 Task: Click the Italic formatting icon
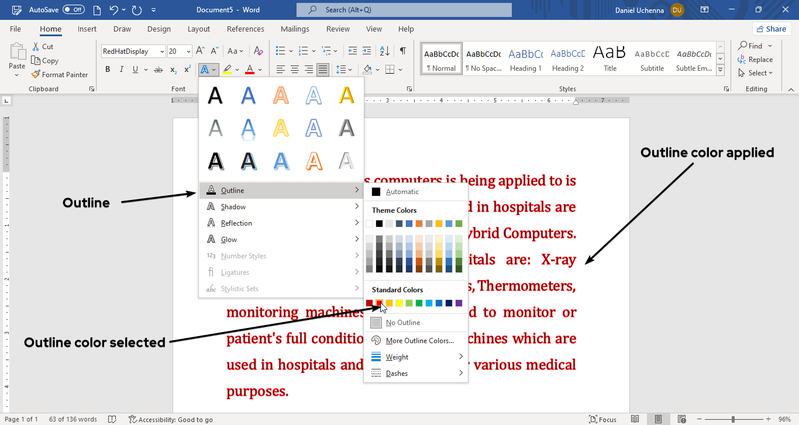pyautogui.click(x=122, y=70)
